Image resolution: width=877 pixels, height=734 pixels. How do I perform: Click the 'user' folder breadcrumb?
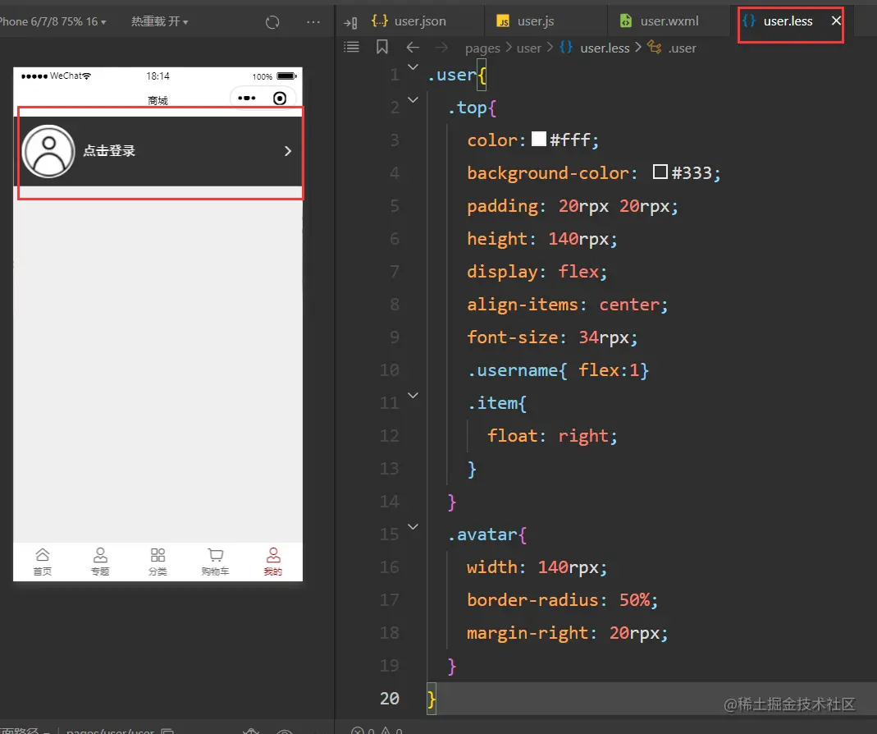(528, 48)
